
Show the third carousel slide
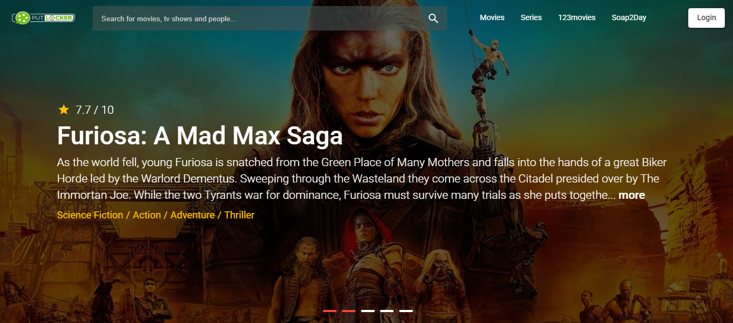pos(368,311)
